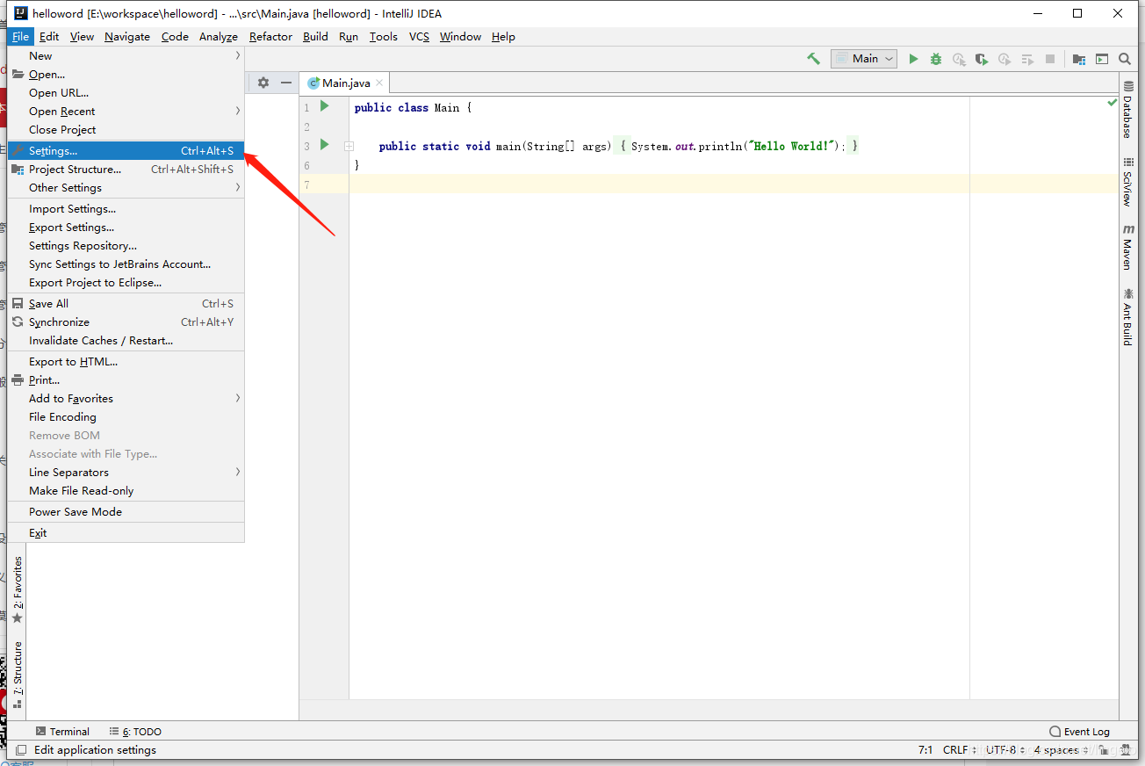Open the Ant Build tool window
The height and width of the screenshot is (766, 1145).
[x=1127, y=316]
